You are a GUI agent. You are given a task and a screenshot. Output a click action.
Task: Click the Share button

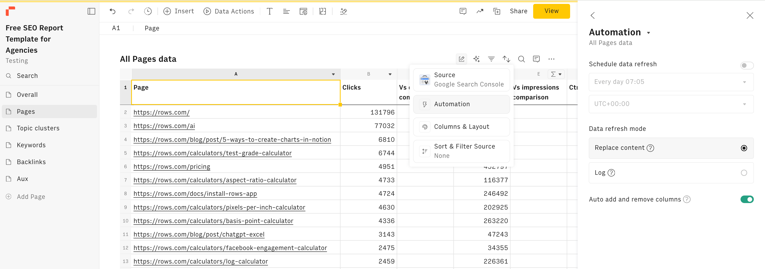(x=519, y=11)
